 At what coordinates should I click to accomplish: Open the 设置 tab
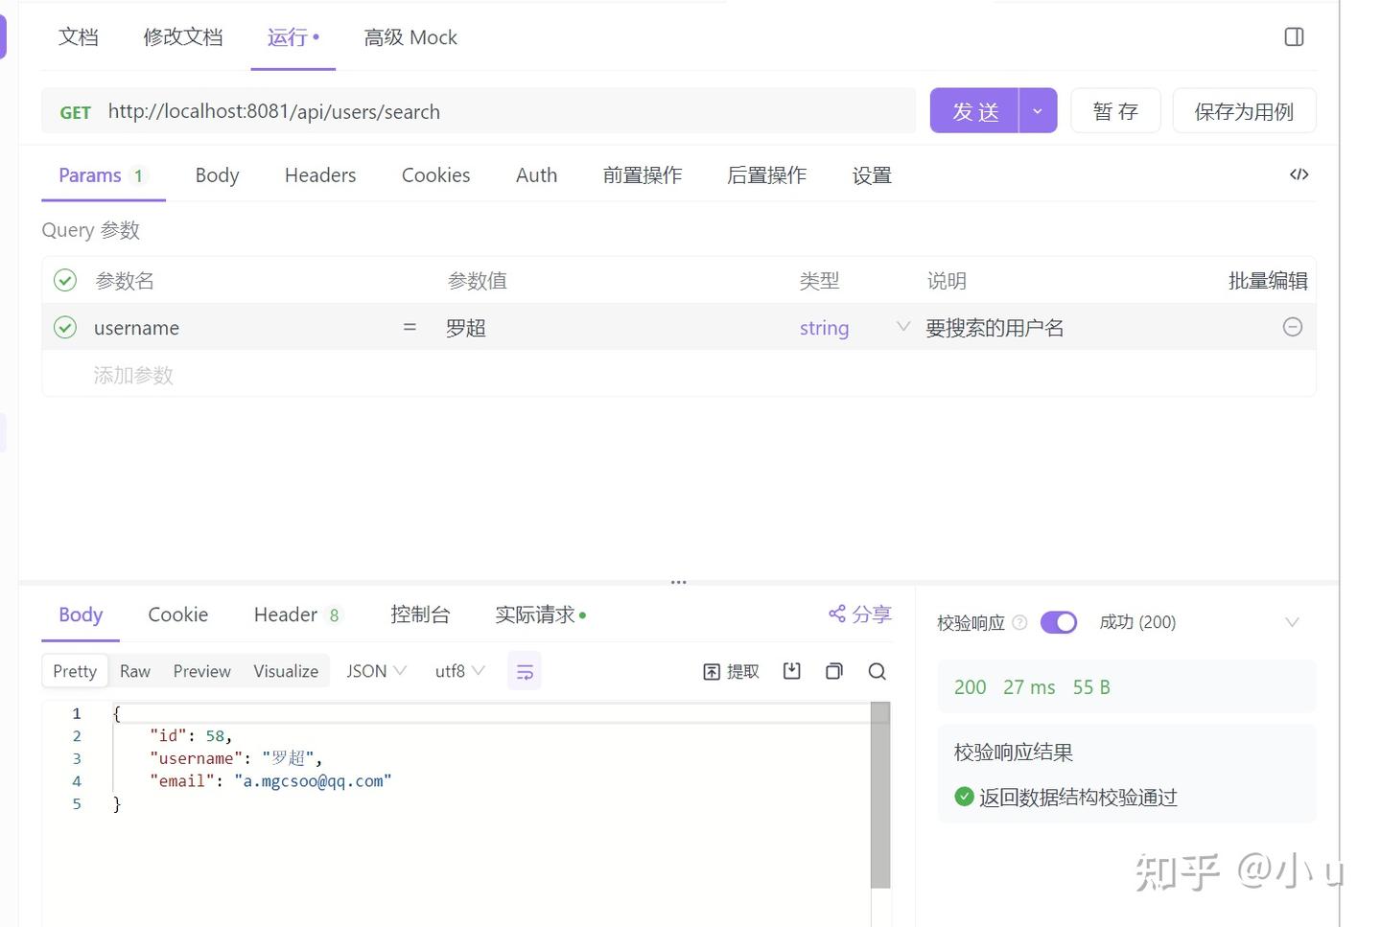point(872,175)
